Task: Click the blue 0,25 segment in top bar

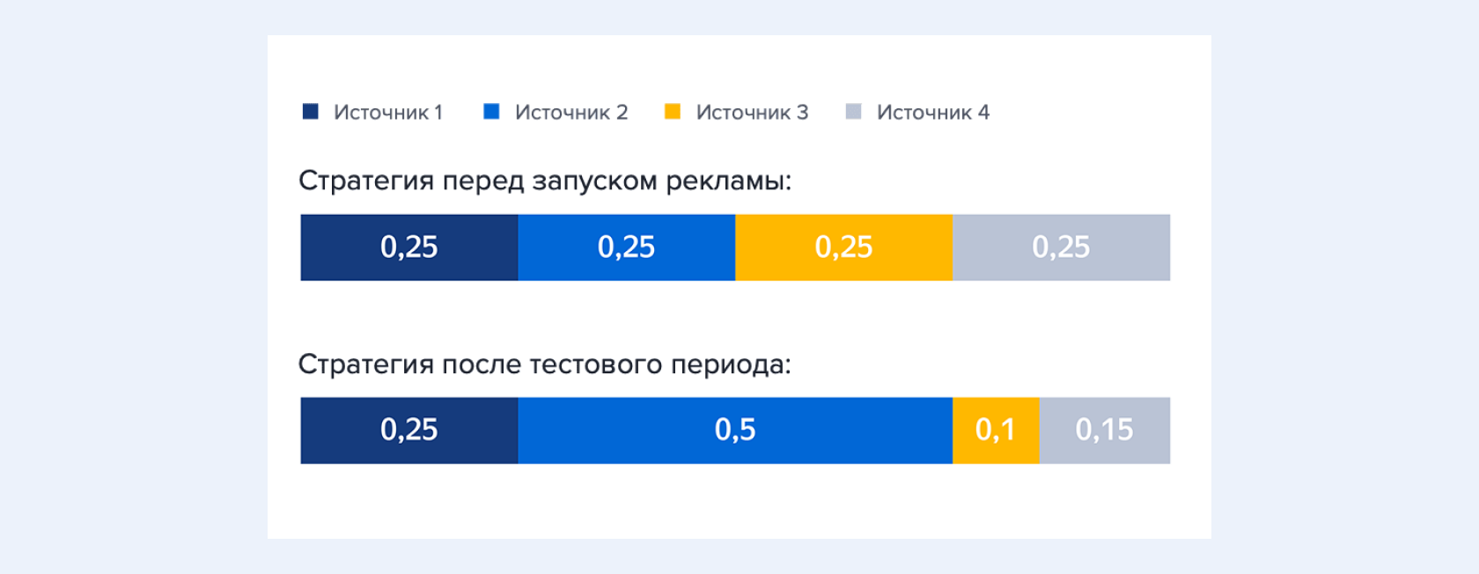Action: point(627,247)
